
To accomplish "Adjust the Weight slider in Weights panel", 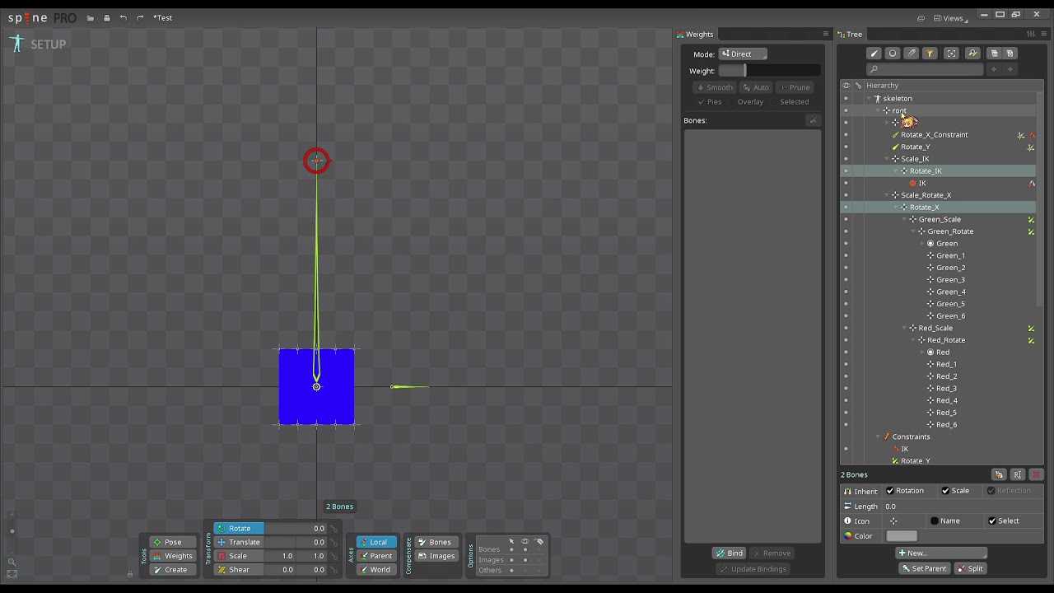I will click(769, 71).
